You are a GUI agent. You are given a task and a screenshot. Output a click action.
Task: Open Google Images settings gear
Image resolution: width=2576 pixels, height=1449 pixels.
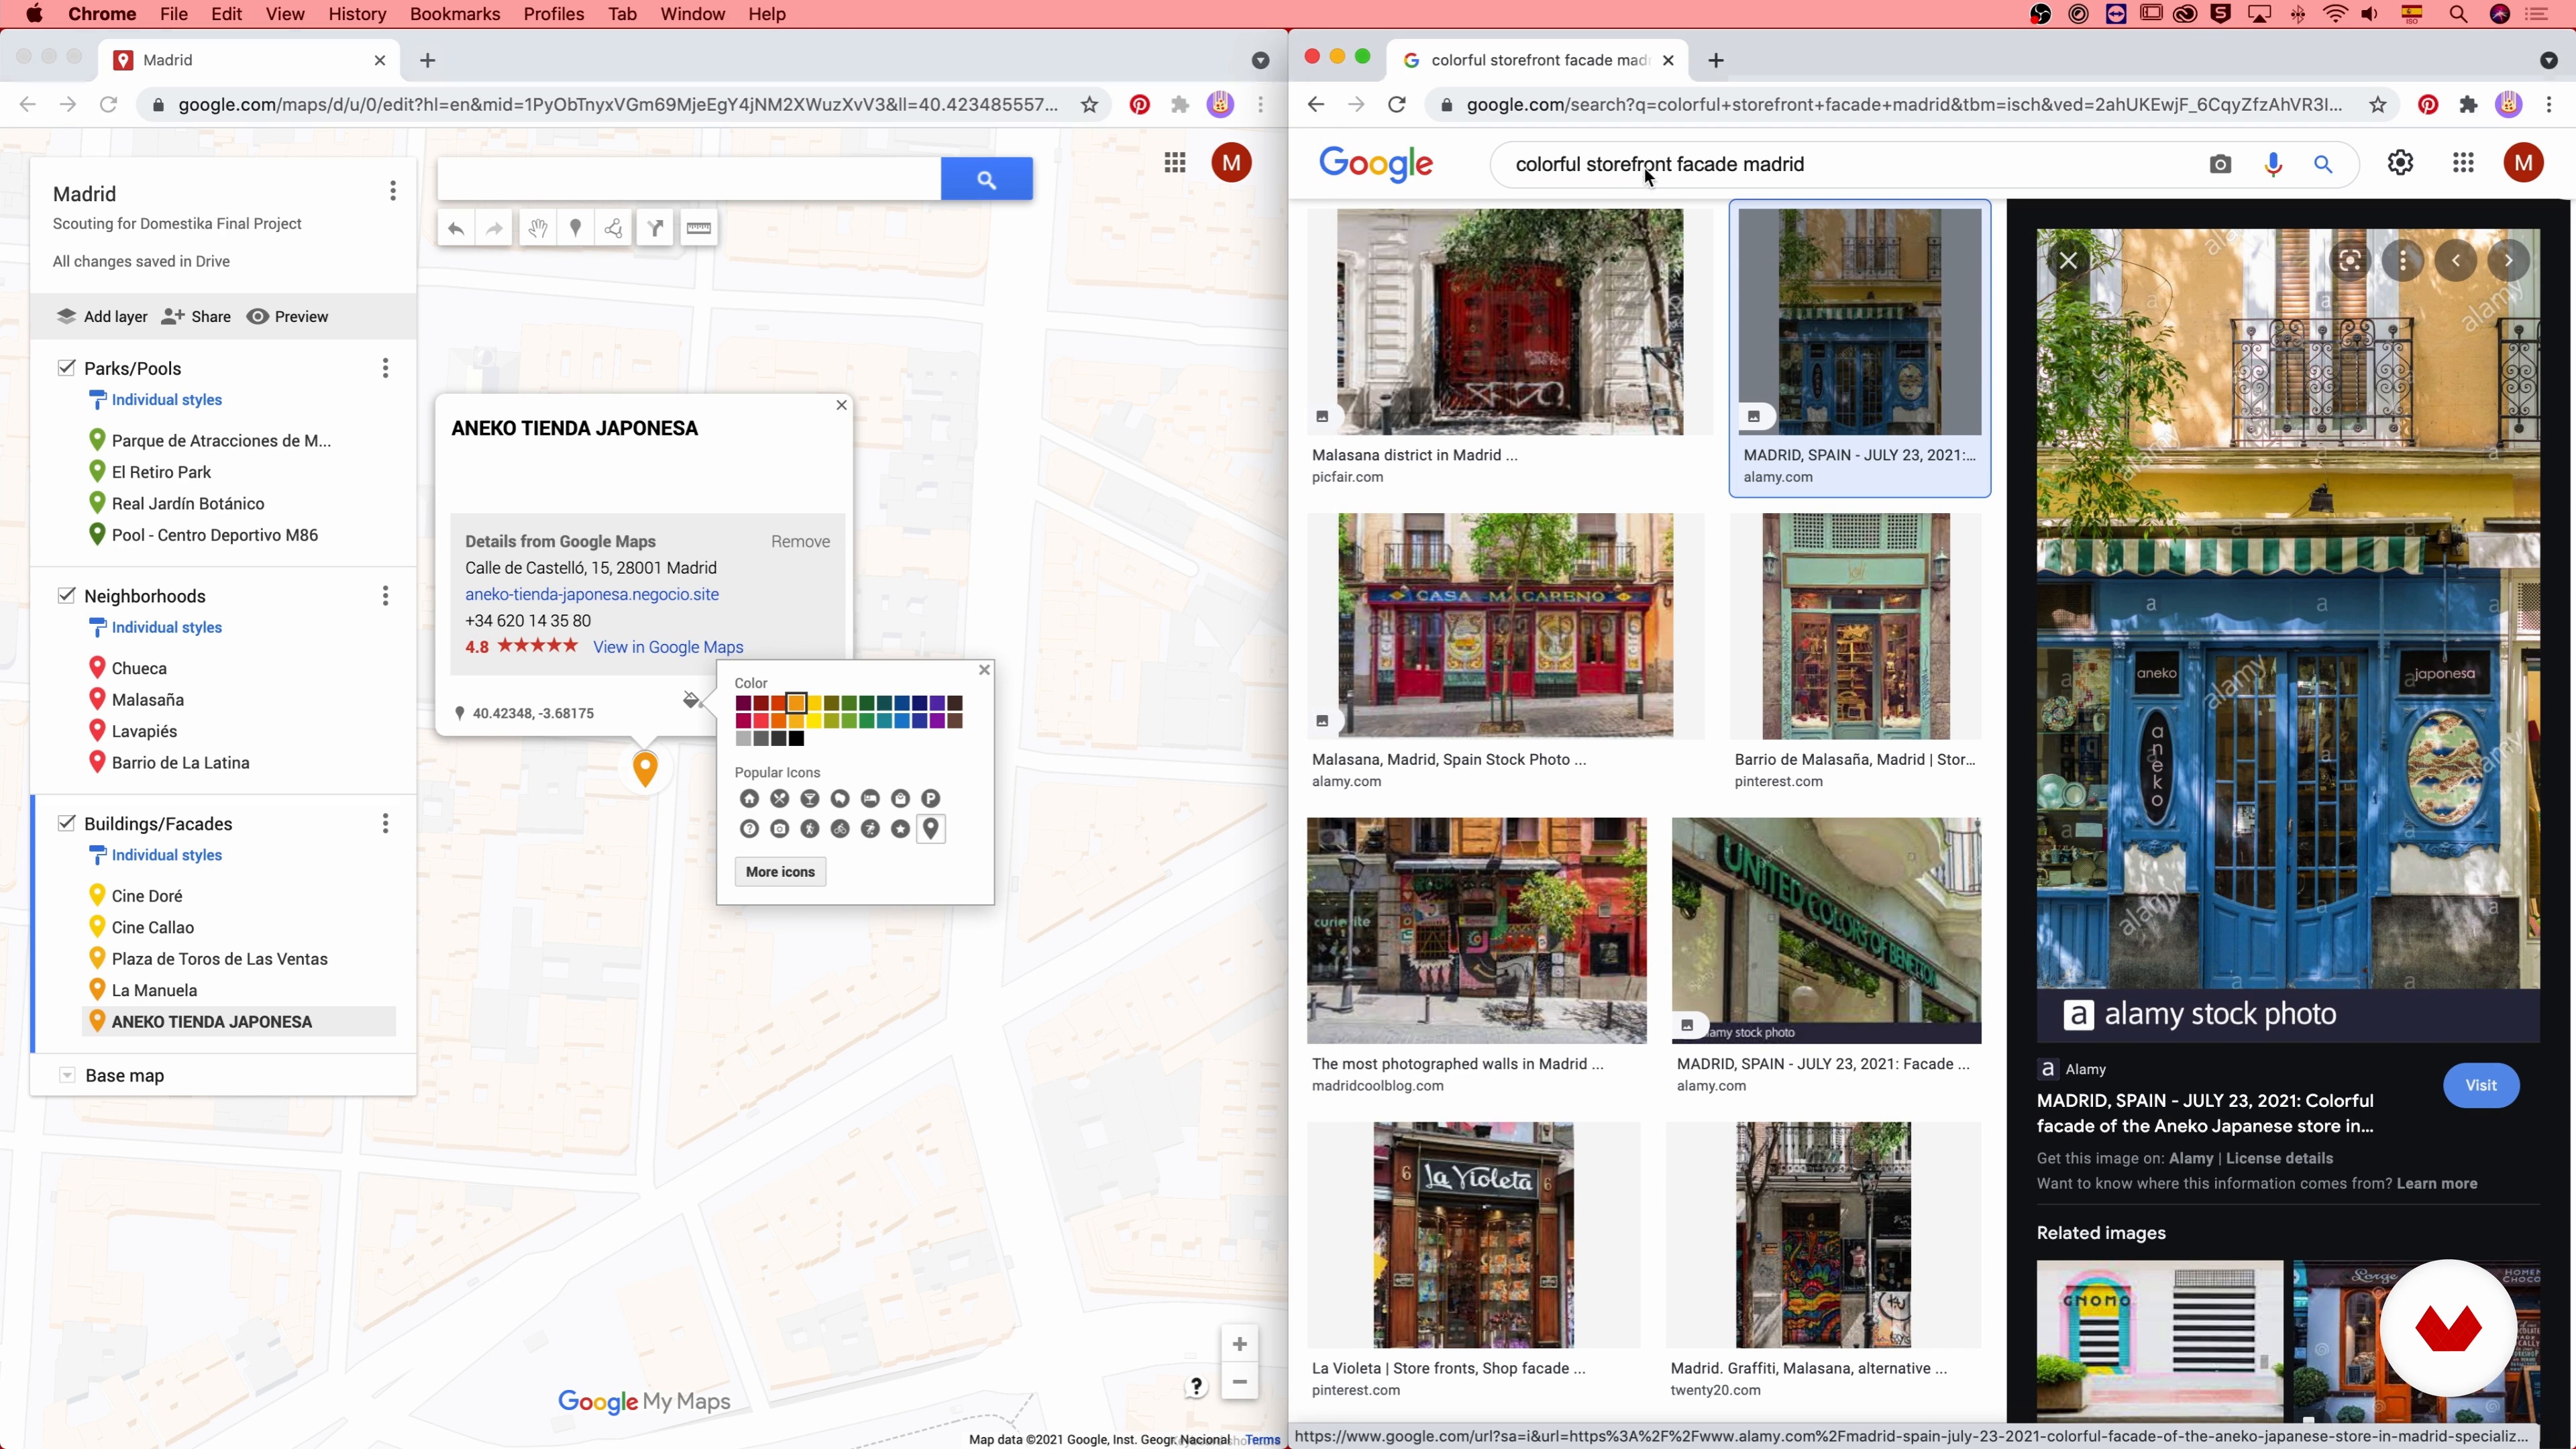point(2400,163)
